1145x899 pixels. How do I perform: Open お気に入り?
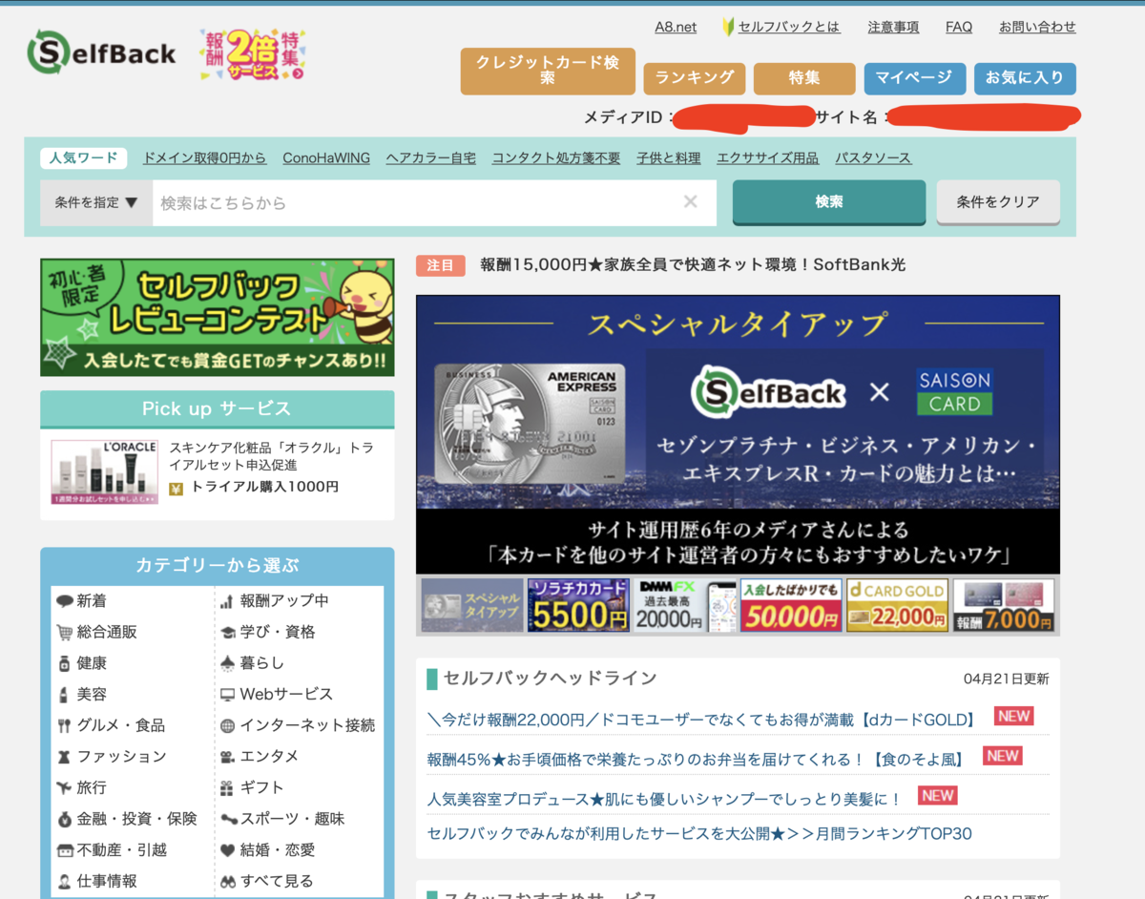tap(1025, 78)
